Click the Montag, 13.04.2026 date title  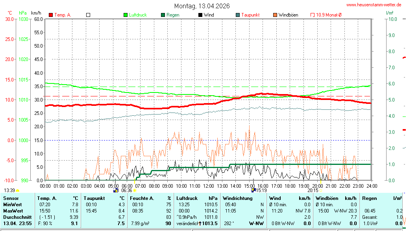(202, 6)
